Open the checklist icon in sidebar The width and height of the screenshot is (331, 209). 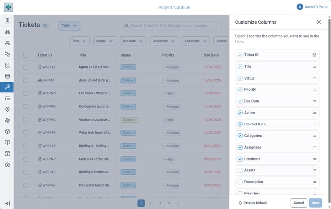(7, 98)
